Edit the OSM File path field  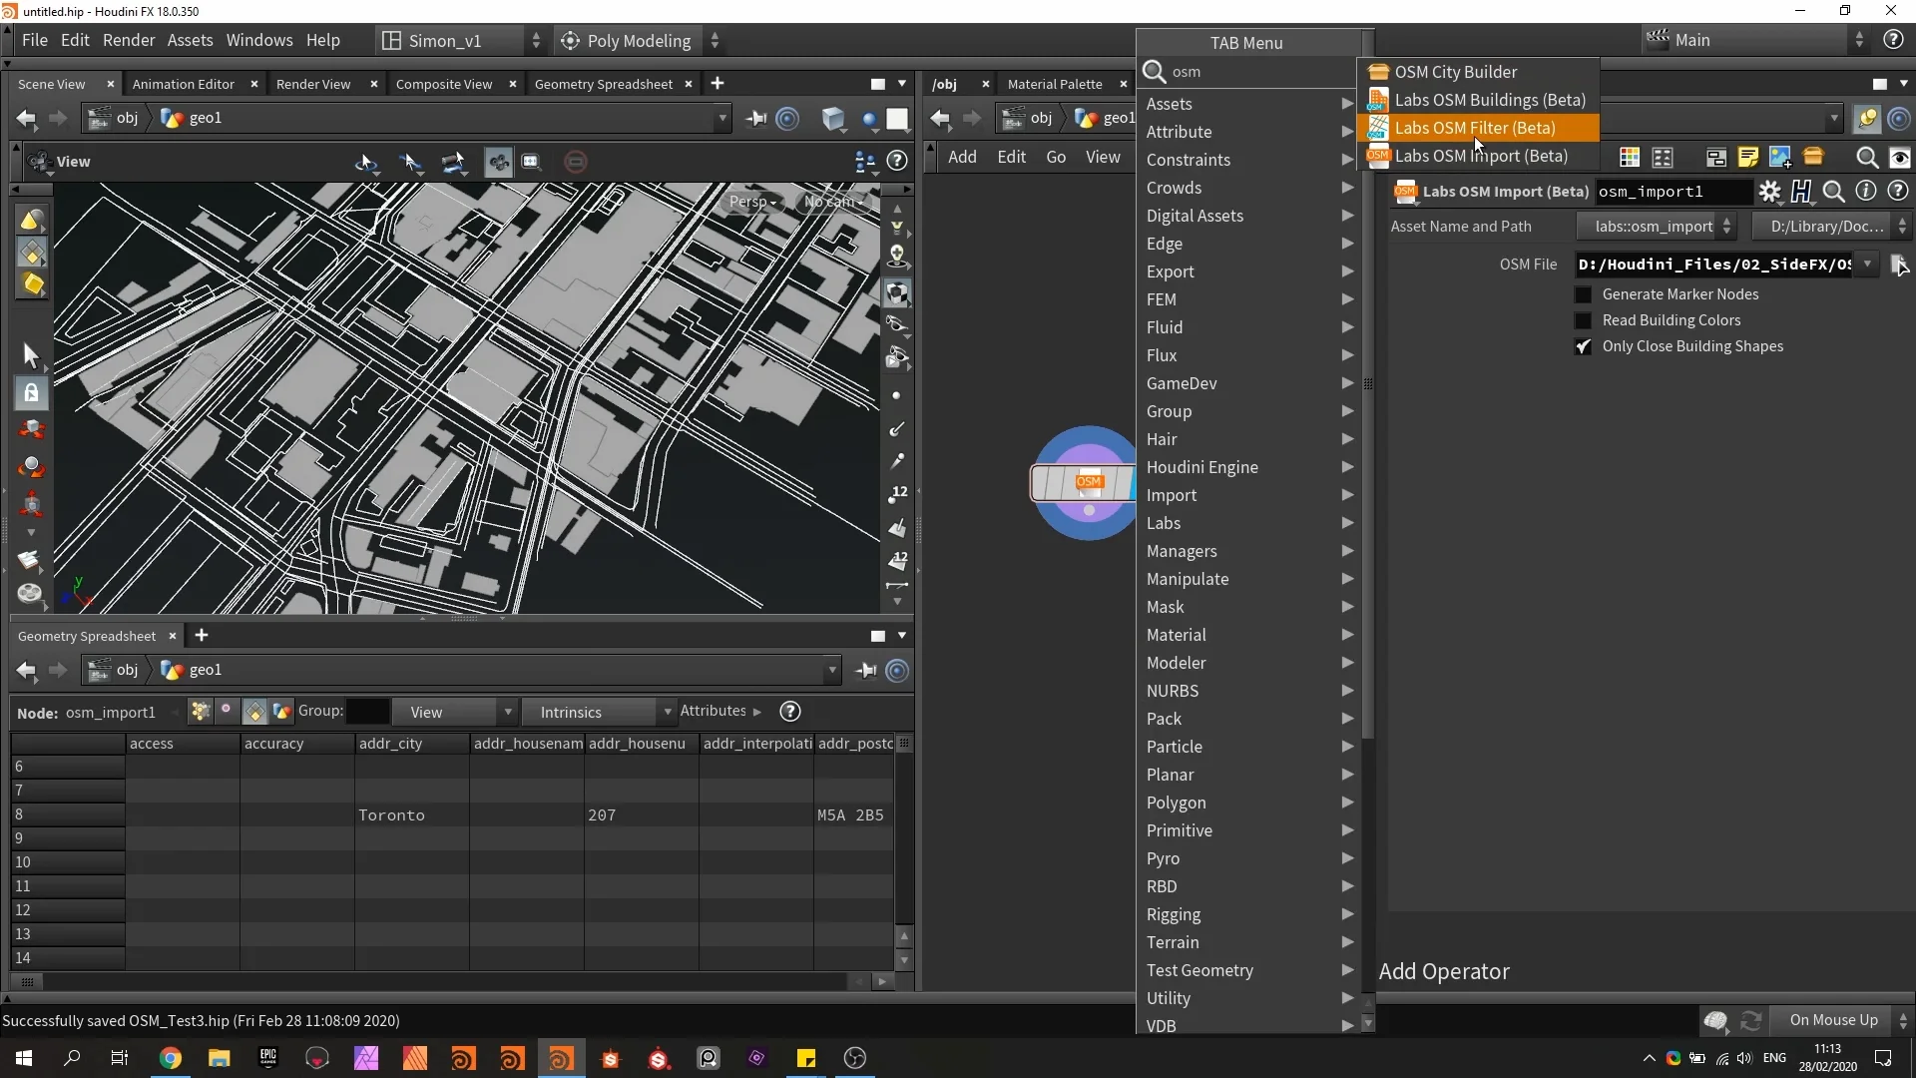(x=1716, y=265)
